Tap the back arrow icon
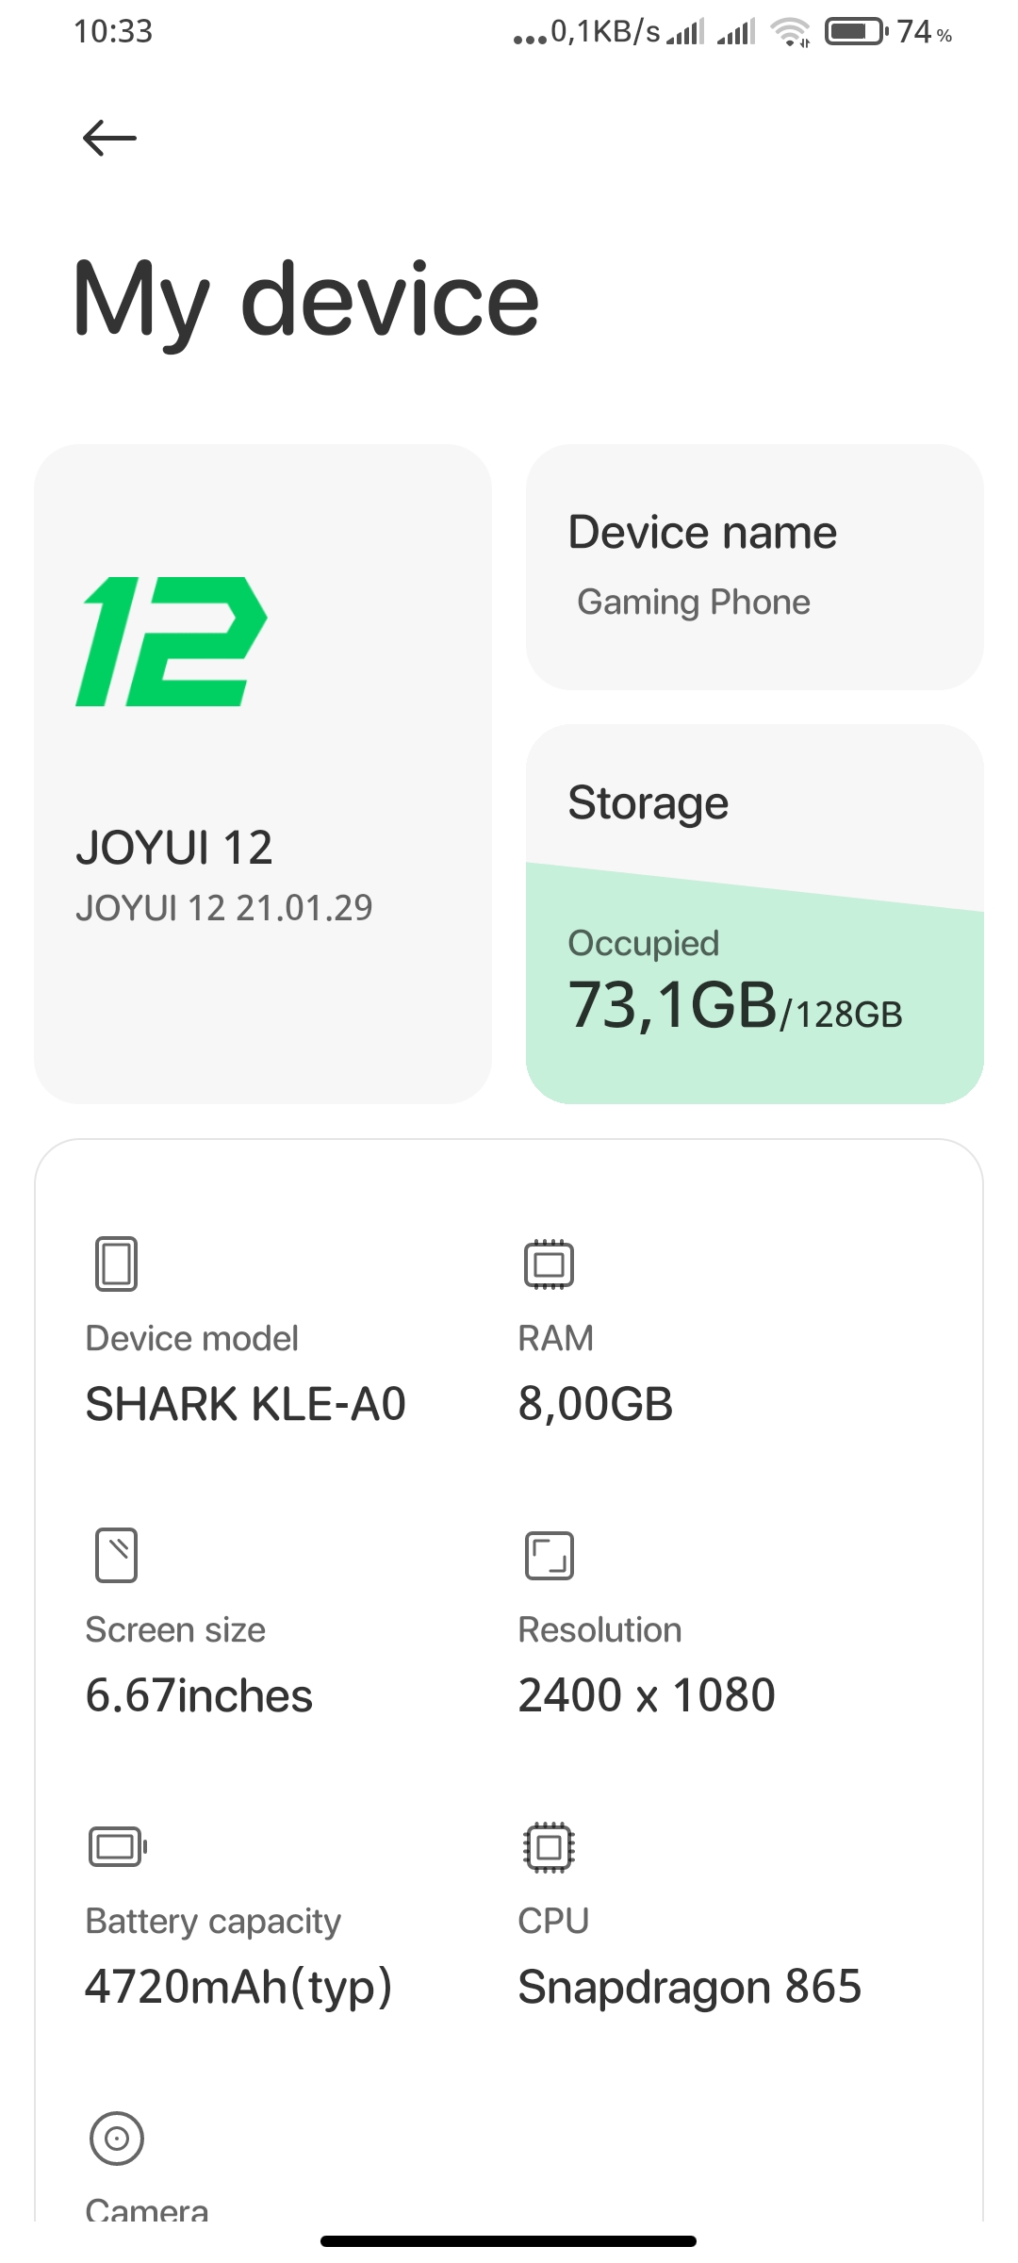Screen dimensions: 1018x2263 (109, 139)
